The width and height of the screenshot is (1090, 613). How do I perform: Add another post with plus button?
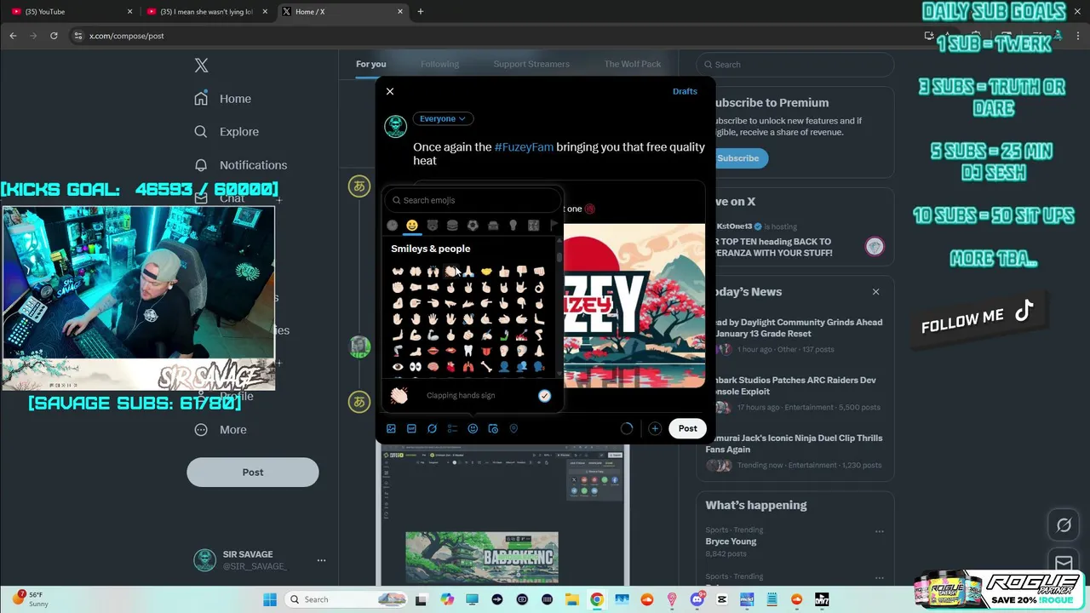[x=655, y=429]
